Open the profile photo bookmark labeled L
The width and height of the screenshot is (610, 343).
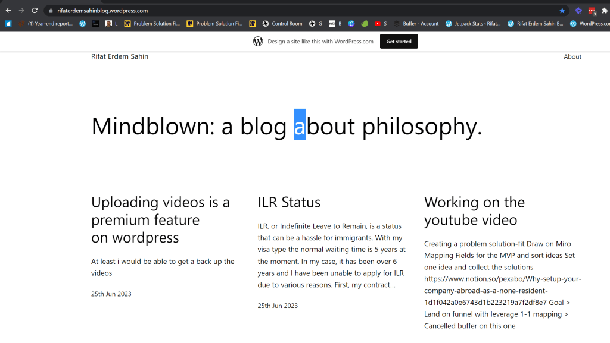click(111, 24)
